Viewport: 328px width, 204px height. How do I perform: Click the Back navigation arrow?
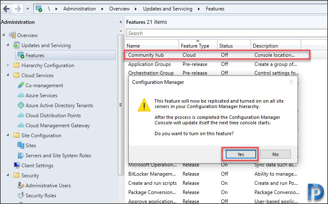(7, 9)
